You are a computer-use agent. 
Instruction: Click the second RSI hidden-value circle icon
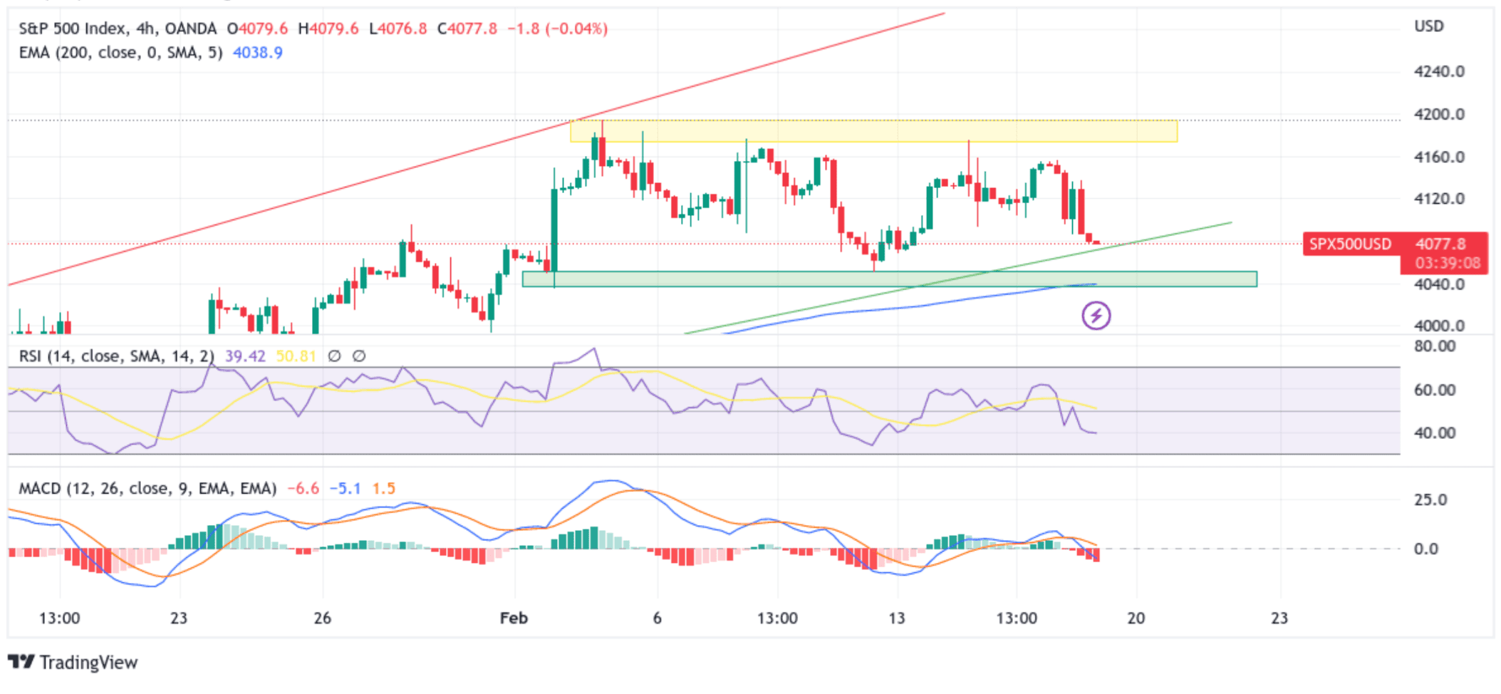tap(359, 356)
